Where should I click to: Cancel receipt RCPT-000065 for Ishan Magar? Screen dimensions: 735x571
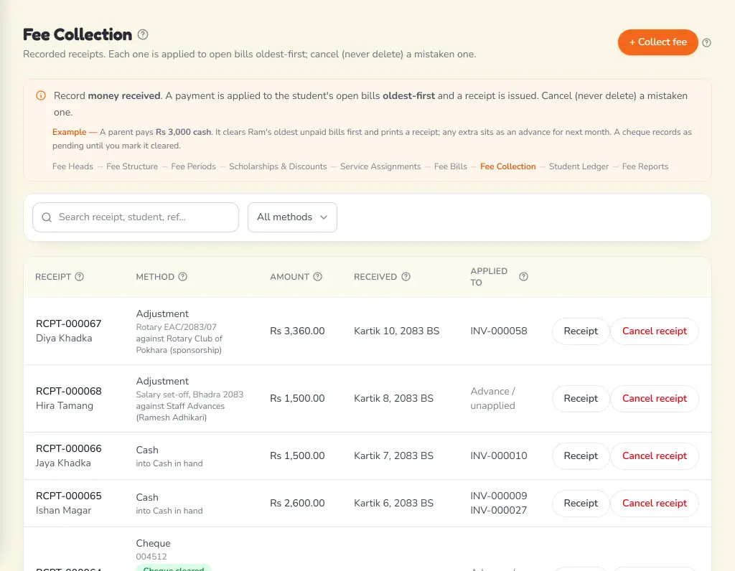click(655, 504)
